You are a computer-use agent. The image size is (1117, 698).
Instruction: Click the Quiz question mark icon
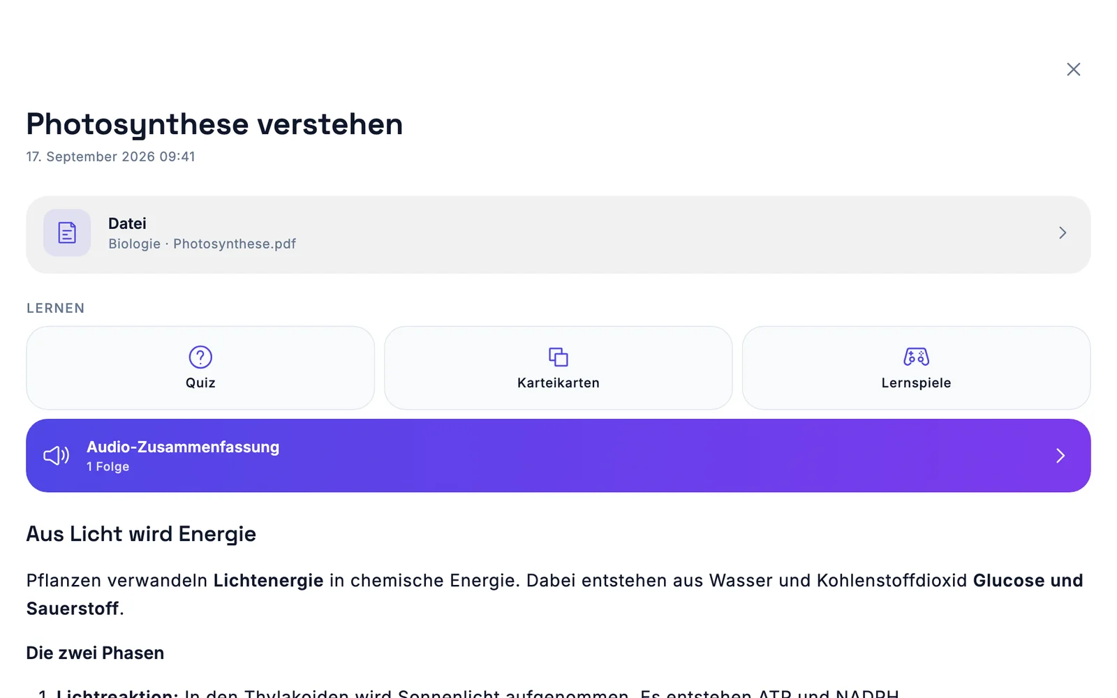[x=200, y=357]
